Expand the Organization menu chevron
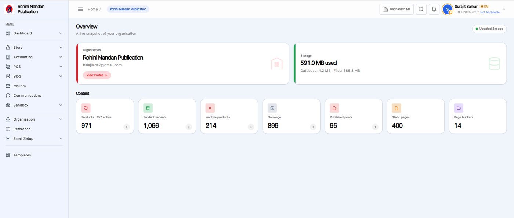 [x=61, y=119]
